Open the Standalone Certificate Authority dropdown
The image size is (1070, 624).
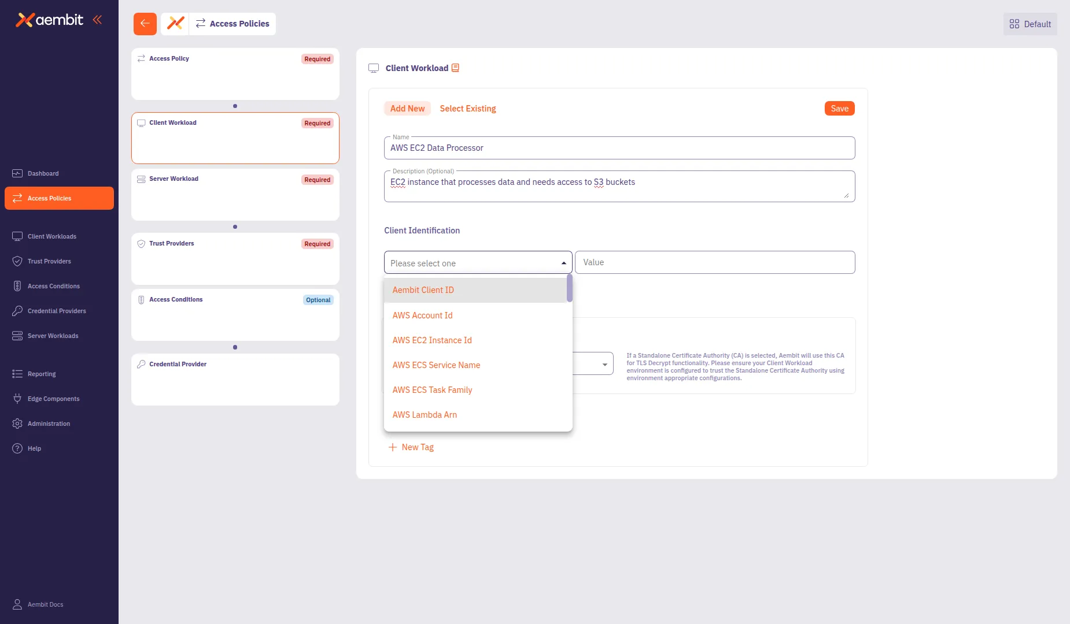604,364
